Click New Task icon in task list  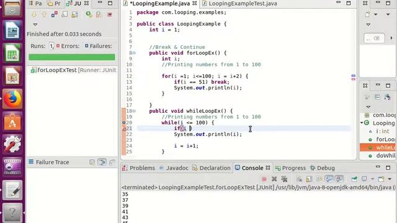click(x=367, y=15)
